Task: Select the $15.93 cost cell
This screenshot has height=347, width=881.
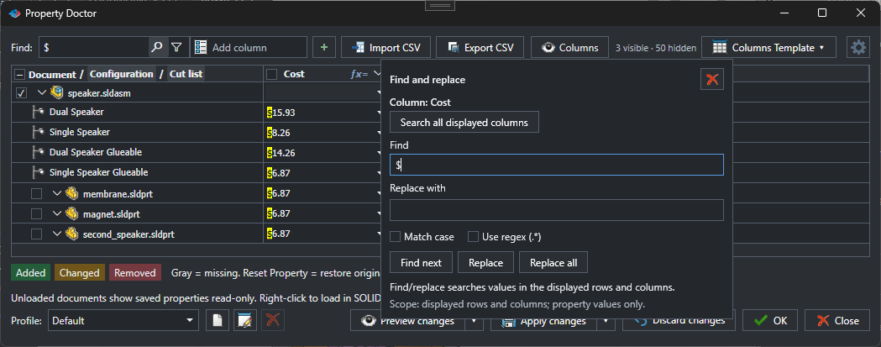Action: click(322, 112)
